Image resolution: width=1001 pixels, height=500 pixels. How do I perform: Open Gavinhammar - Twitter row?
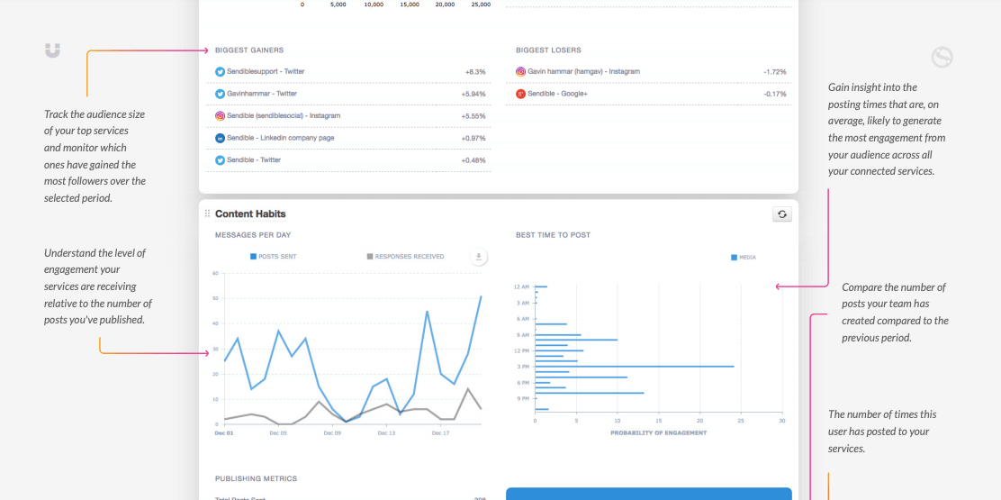[348, 94]
